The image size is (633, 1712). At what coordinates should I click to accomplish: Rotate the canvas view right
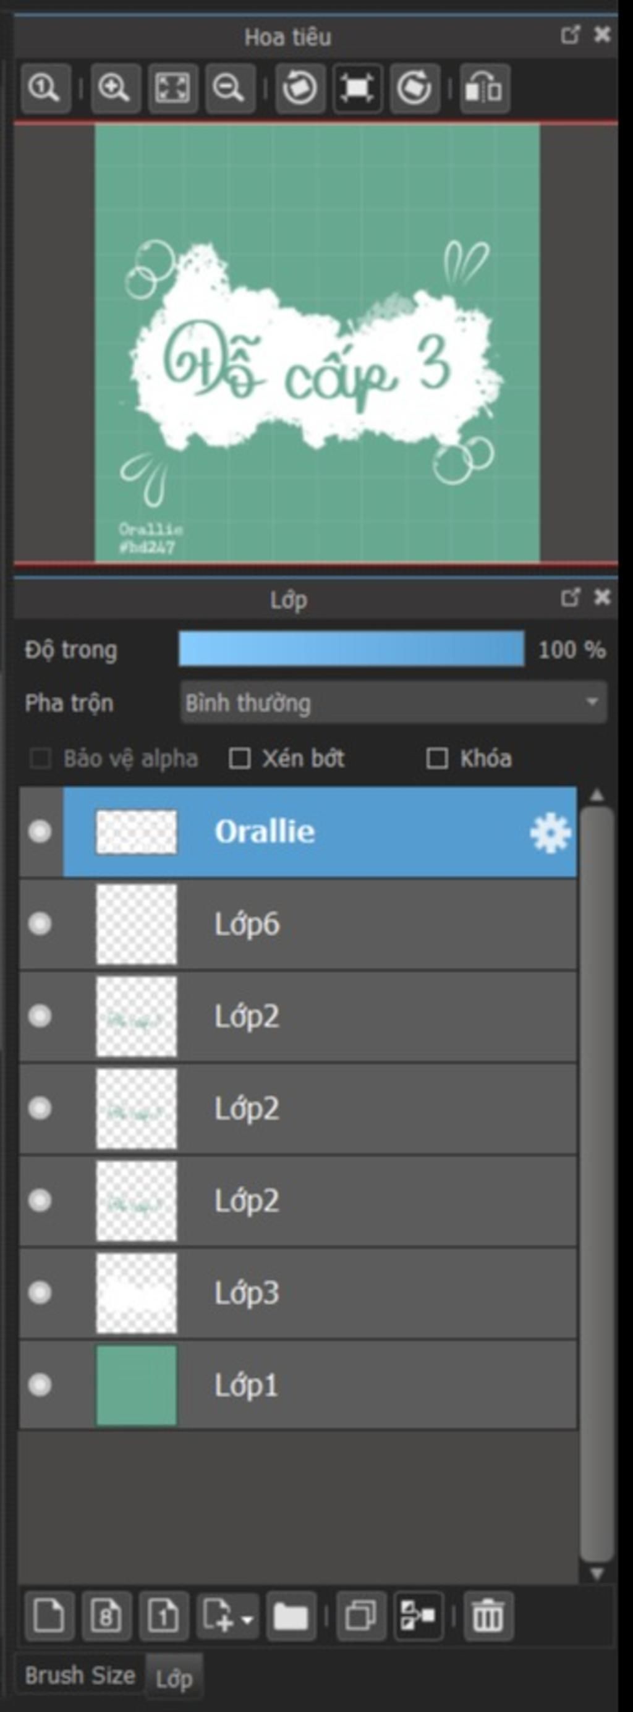pos(415,88)
